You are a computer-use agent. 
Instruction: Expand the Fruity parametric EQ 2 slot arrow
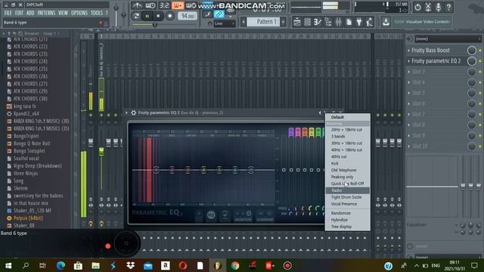pos(409,61)
